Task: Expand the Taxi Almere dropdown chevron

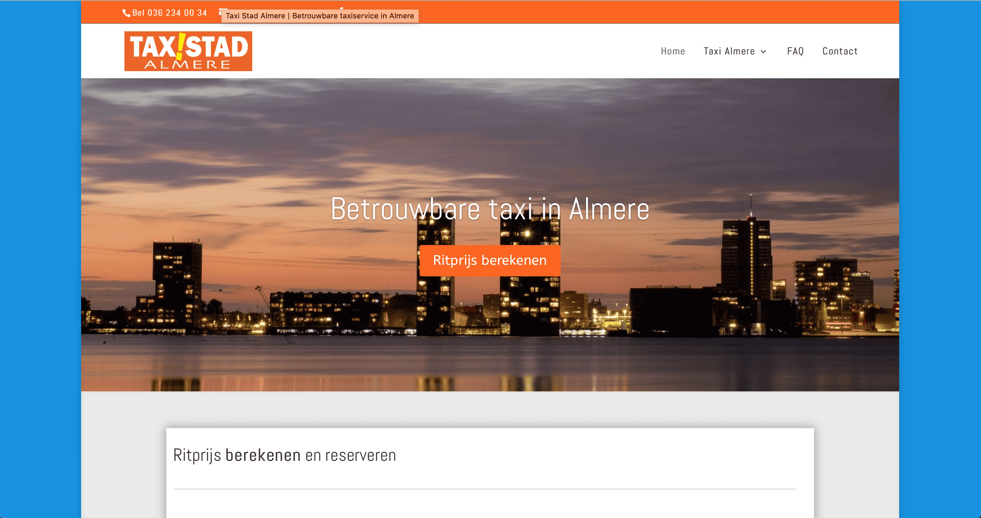Action: click(x=763, y=51)
